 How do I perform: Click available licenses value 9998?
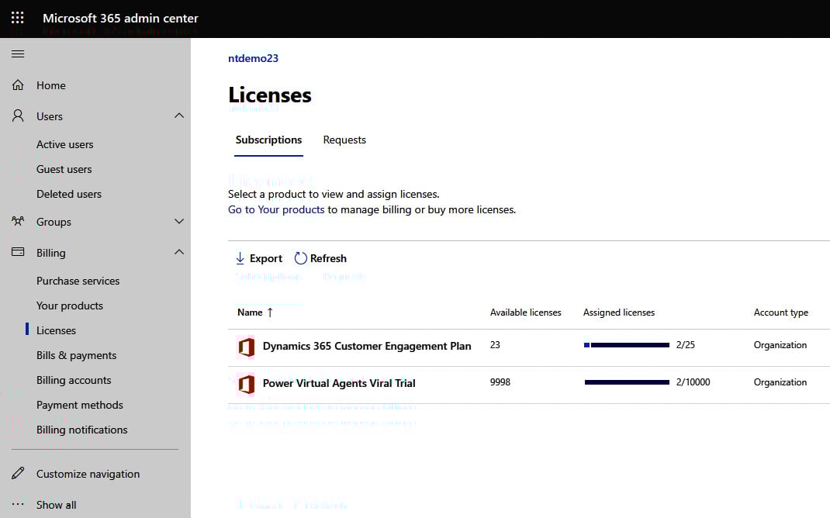click(500, 382)
